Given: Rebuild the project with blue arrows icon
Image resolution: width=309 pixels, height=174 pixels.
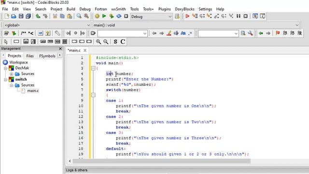Looking at the screenshot, I should point(119,16).
